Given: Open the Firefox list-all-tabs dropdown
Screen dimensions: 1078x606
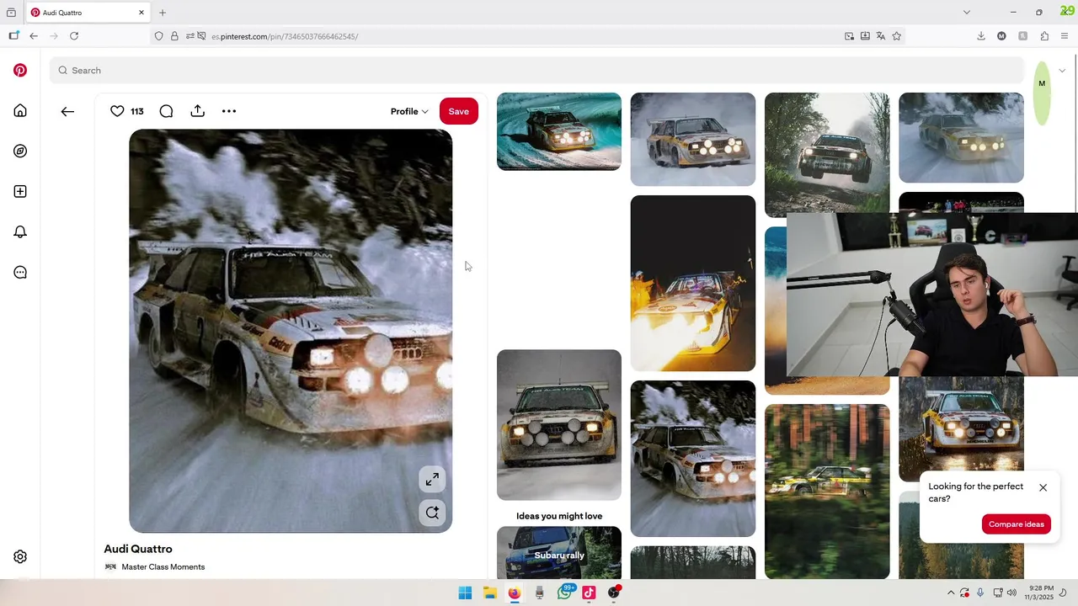Looking at the screenshot, I should (x=966, y=13).
